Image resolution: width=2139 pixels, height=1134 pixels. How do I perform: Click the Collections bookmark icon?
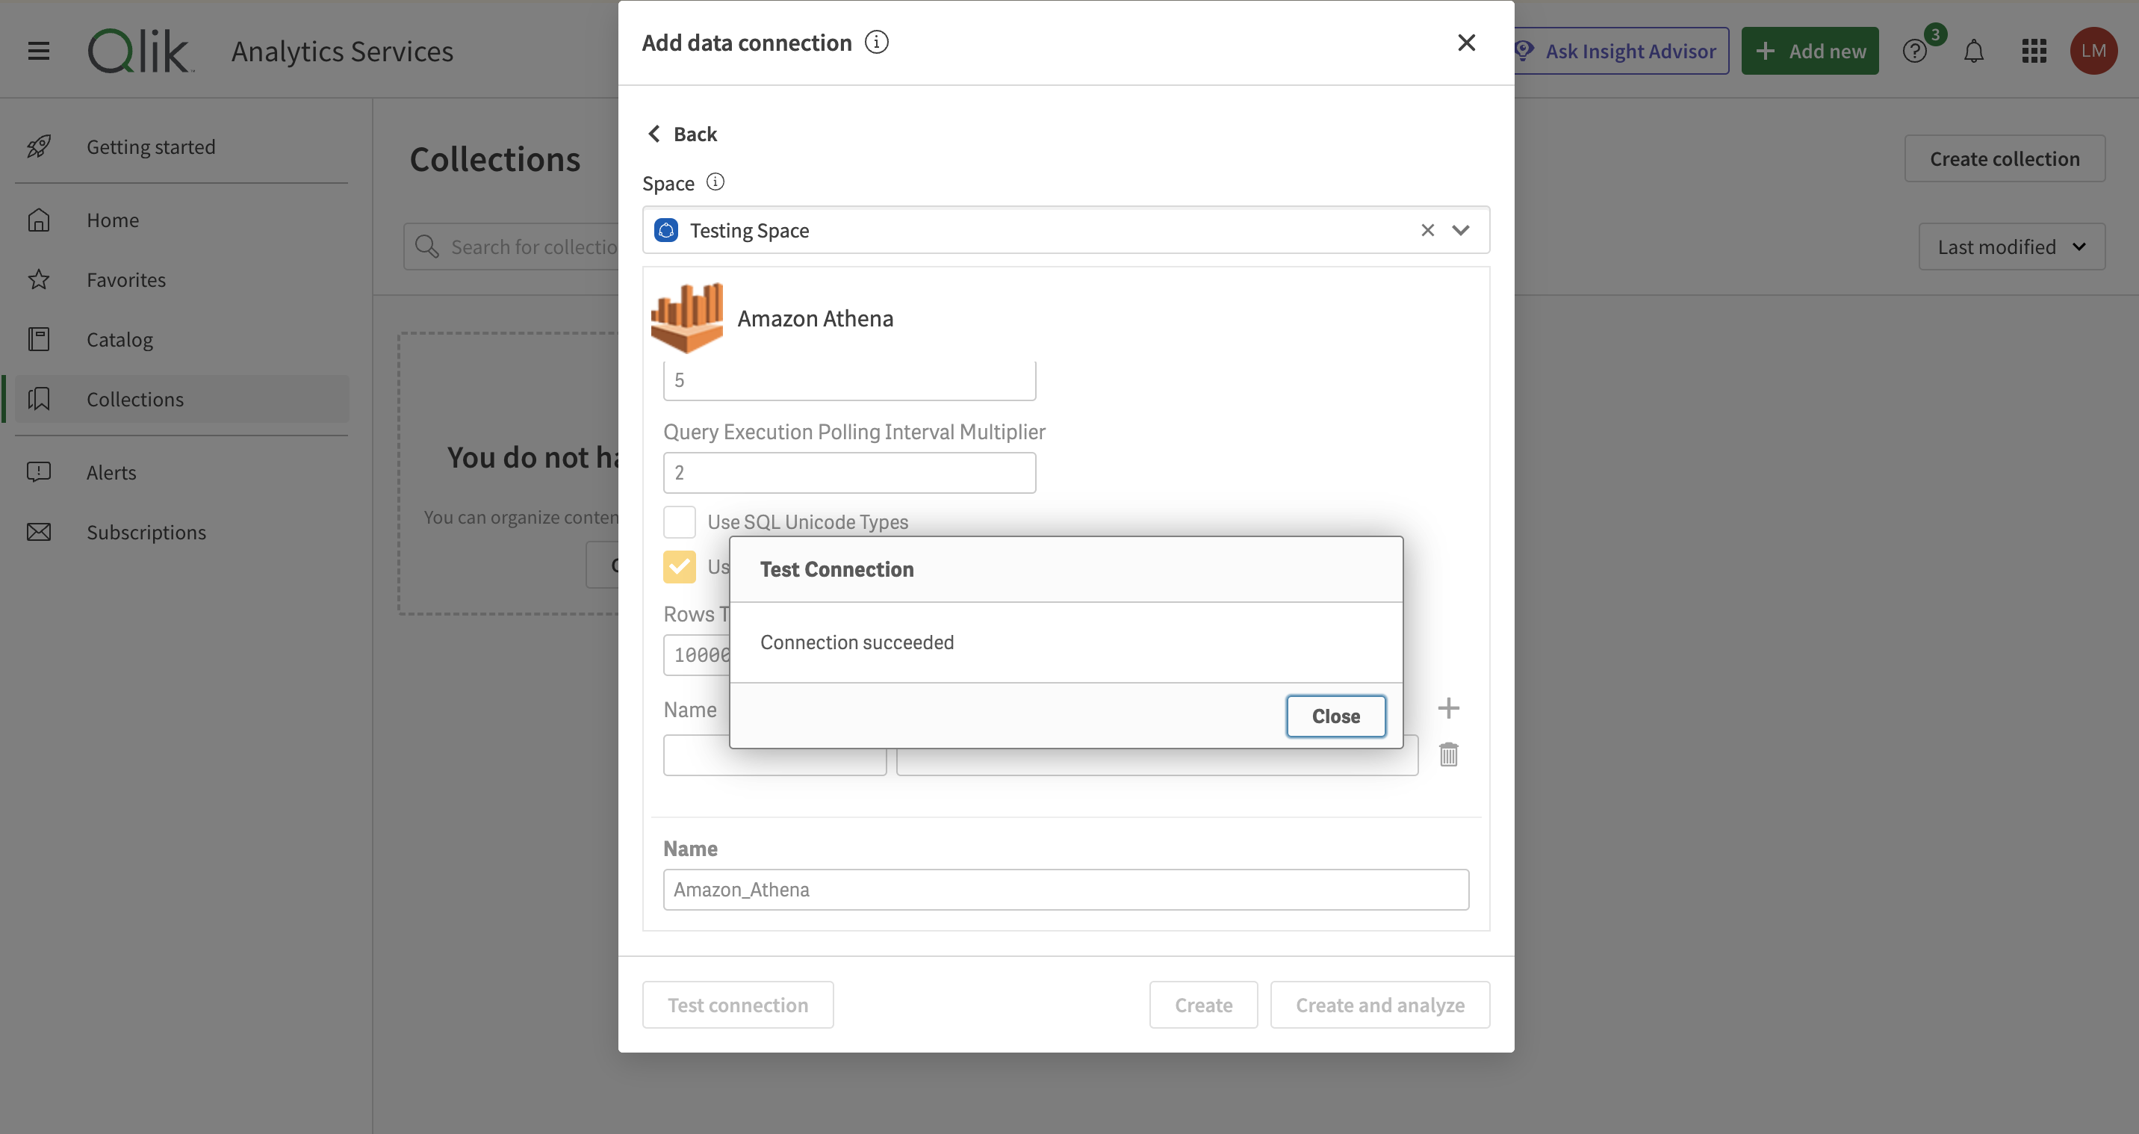tap(39, 400)
